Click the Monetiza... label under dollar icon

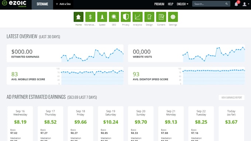(90, 25)
